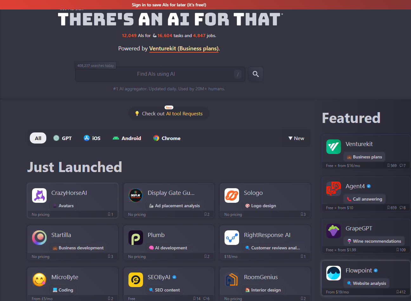Click the SEO content tag
The image size is (411, 301).
click(x=164, y=290)
